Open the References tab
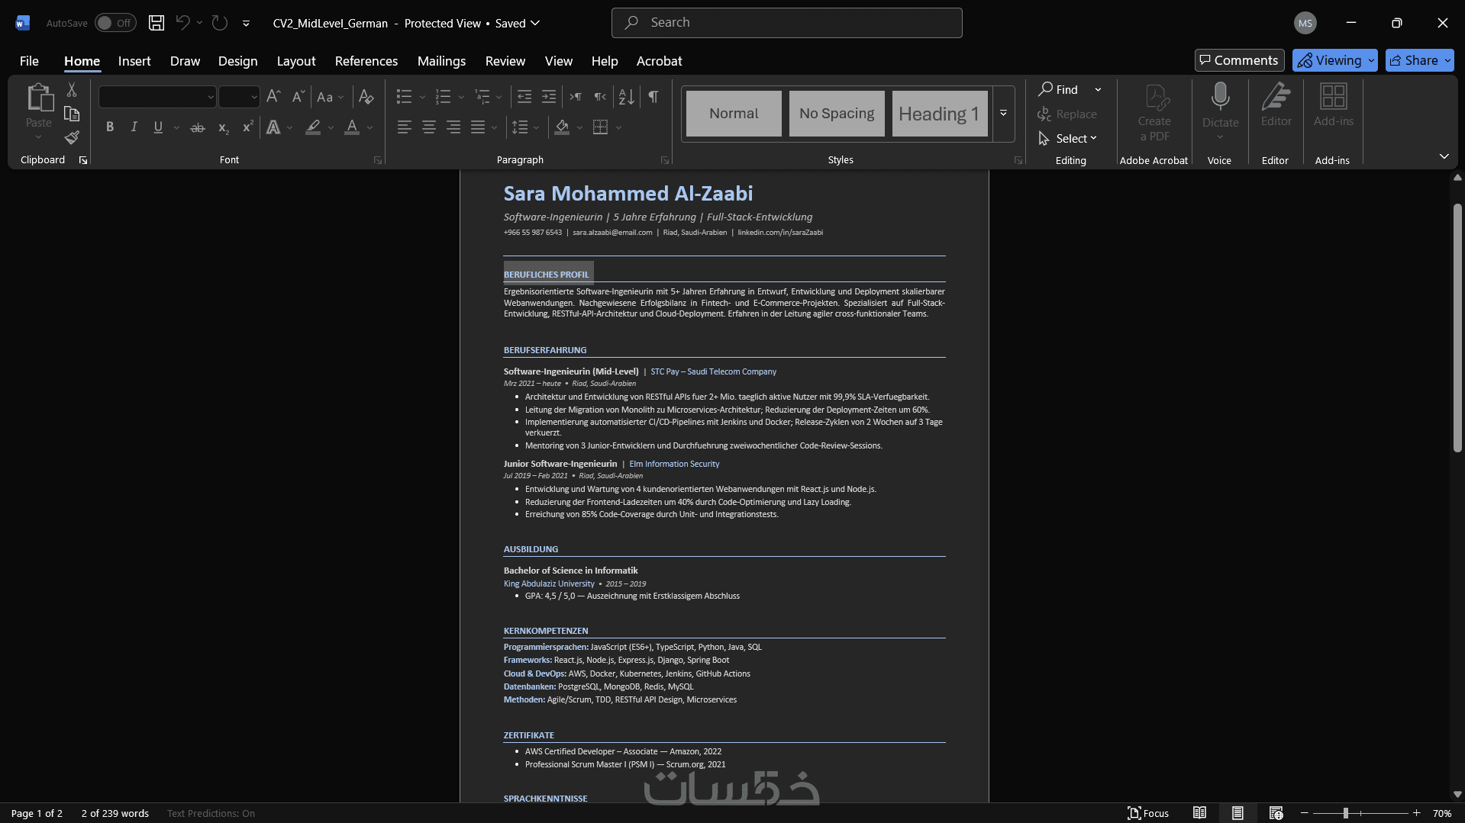Image resolution: width=1465 pixels, height=823 pixels. pos(366,61)
